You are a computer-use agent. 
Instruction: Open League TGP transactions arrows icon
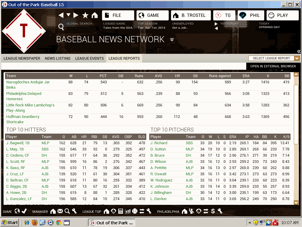point(142,211)
